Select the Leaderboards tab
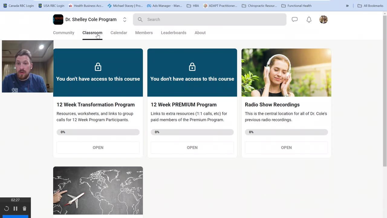 point(174,33)
